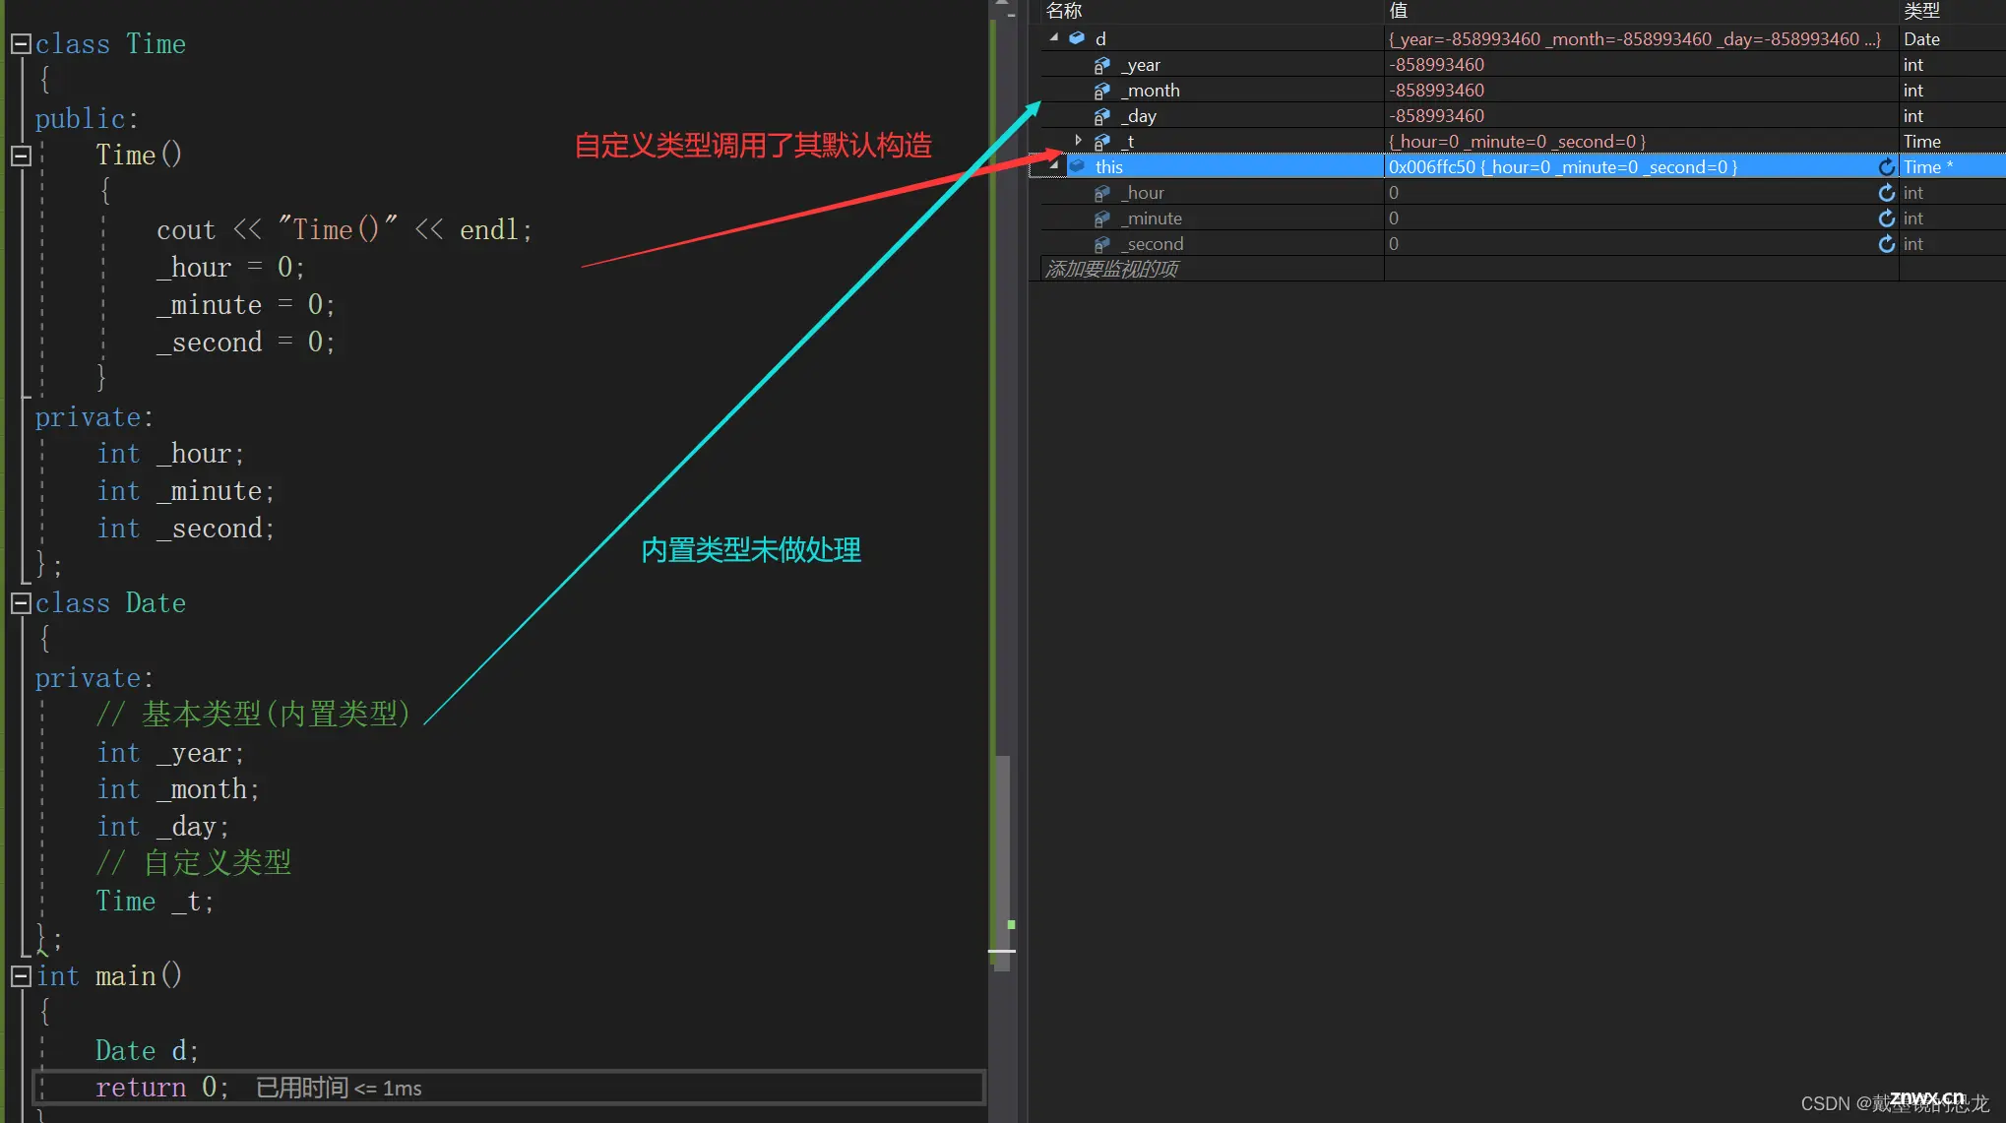
Task: Collapse the class Date code block
Action: click(x=20, y=603)
